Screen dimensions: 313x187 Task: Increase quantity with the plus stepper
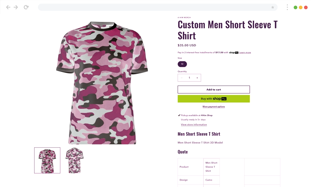197,78
